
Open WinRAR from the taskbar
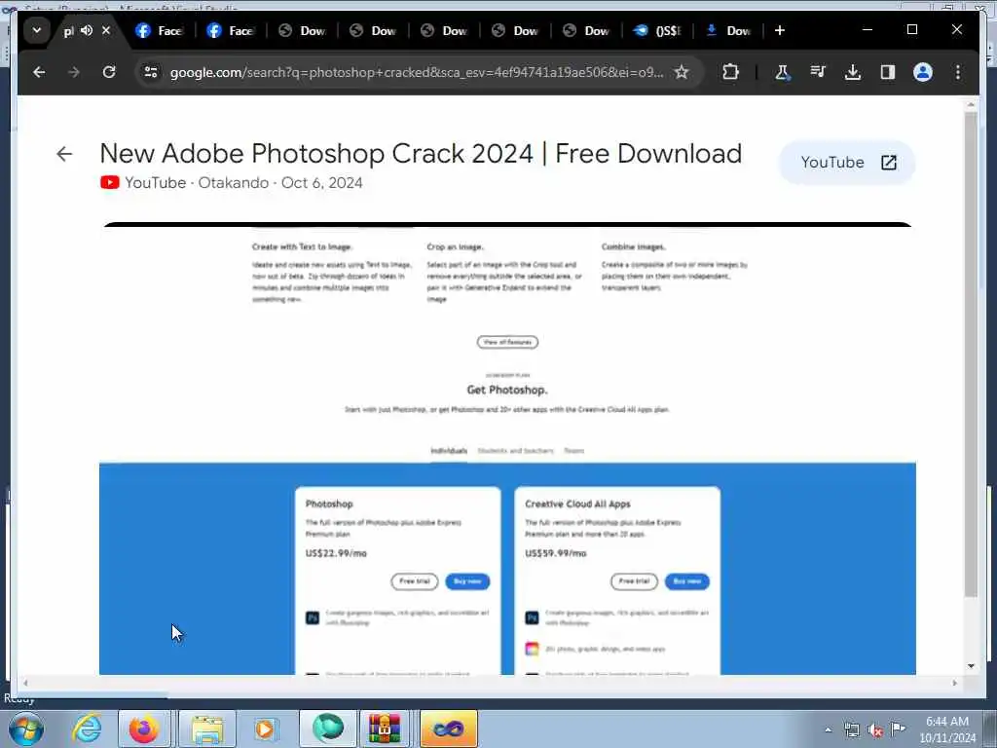click(385, 729)
